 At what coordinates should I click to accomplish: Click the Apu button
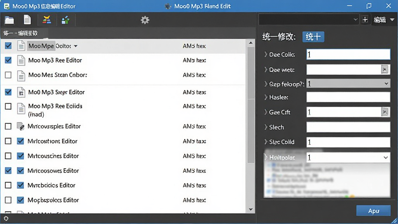(374, 211)
